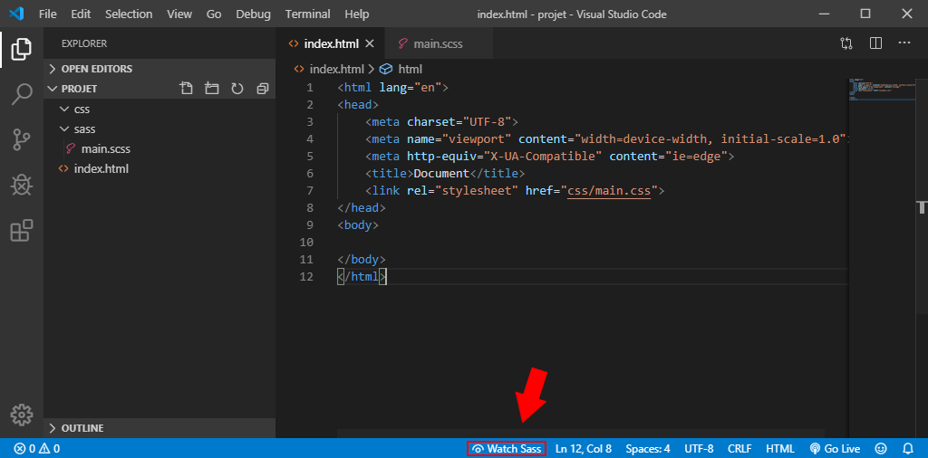Click the vertical scrollbar marker in editor
Screen dimensions: 928x458
pyautogui.click(x=922, y=207)
